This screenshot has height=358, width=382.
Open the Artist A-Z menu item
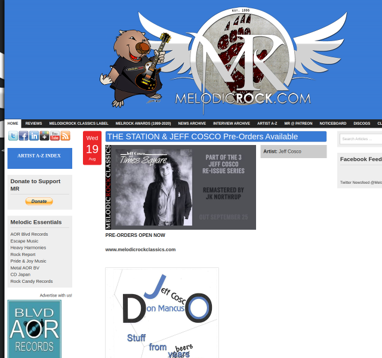pyautogui.click(x=267, y=124)
